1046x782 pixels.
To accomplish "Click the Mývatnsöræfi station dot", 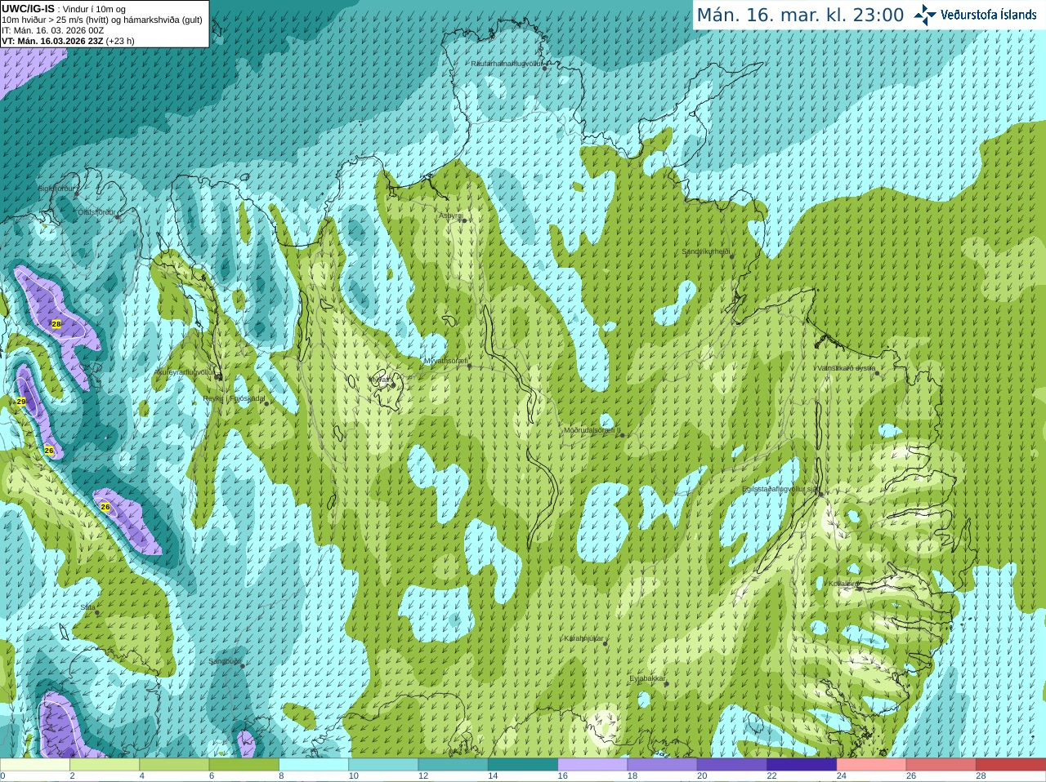I will (x=469, y=366).
